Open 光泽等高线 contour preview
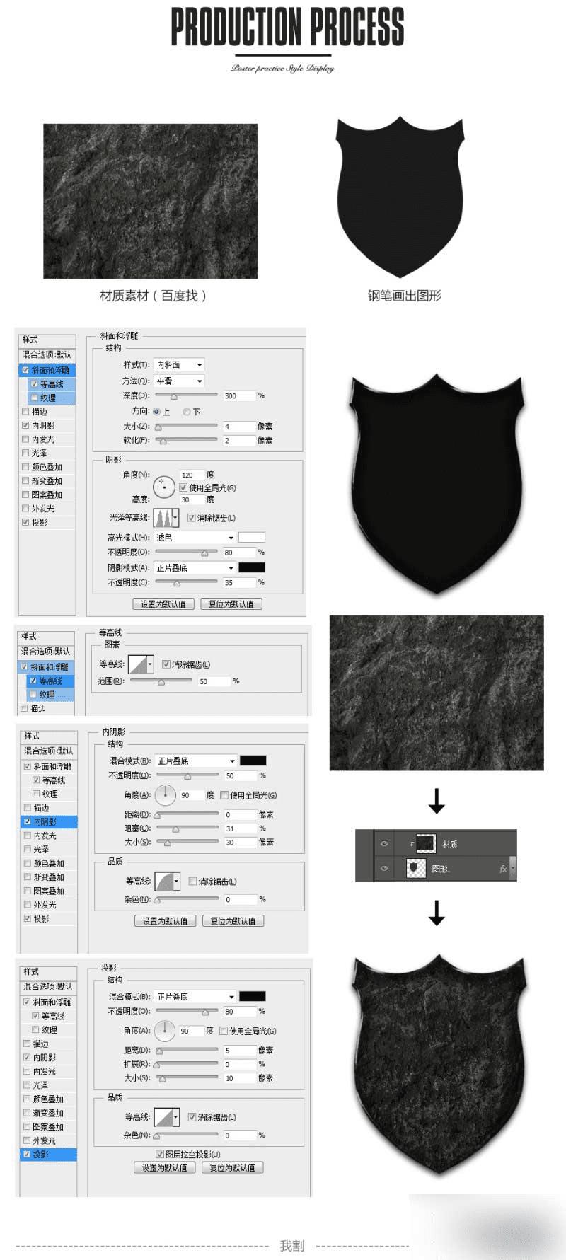 coord(162,518)
